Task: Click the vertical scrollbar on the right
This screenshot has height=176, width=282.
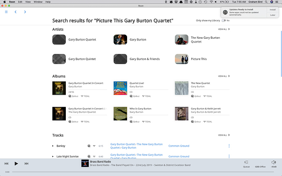Action: 281,54
